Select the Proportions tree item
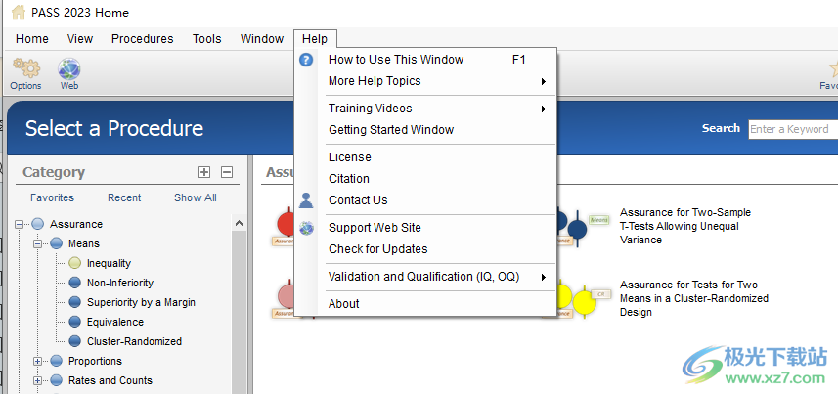This screenshot has height=394, width=838. (95, 361)
